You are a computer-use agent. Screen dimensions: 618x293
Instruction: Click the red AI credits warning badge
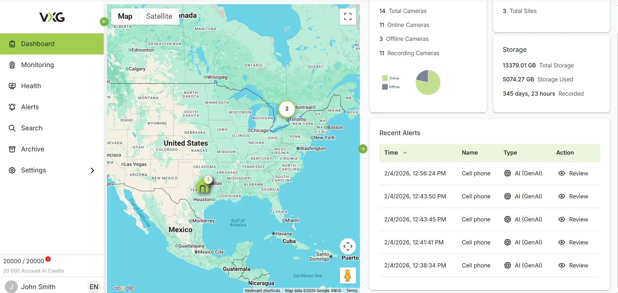(48, 259)
